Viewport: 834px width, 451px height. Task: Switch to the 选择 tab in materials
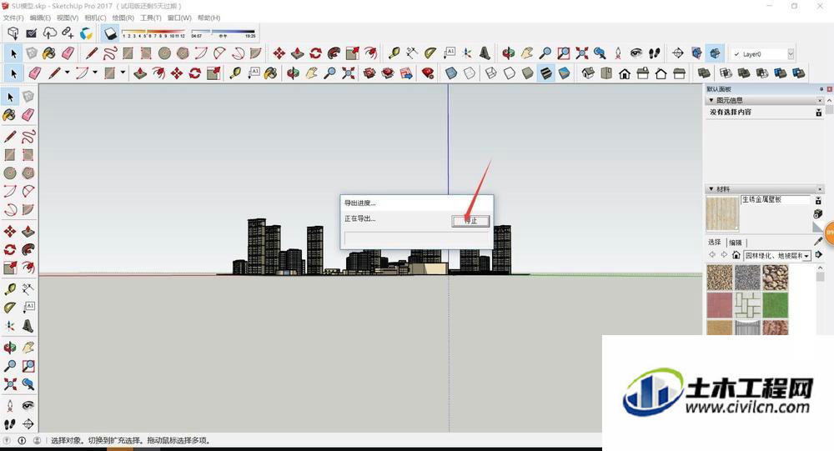715,242
